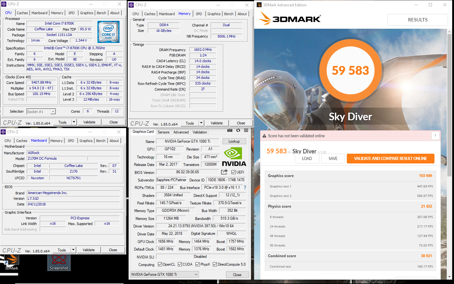454x284 pixels.
Task: Expand Tools dropdown arrow in CPU-Z Memory window
Action: point(201,123)
